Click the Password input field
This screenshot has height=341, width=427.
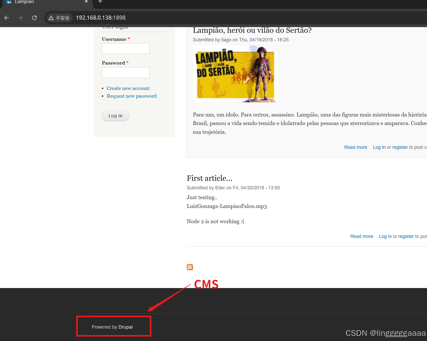[126, 73]
